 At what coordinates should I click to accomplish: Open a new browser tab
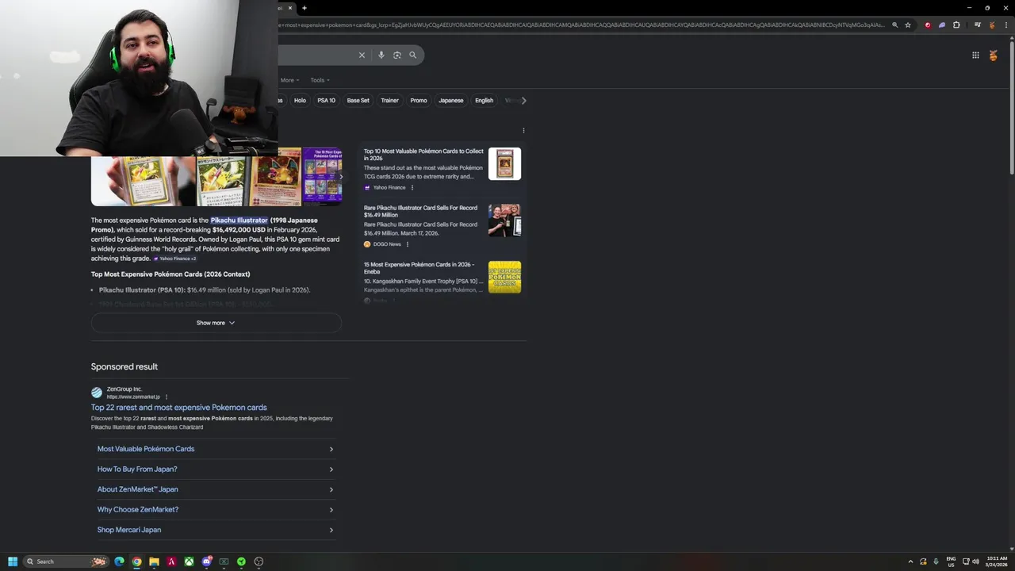click(304, 8)
